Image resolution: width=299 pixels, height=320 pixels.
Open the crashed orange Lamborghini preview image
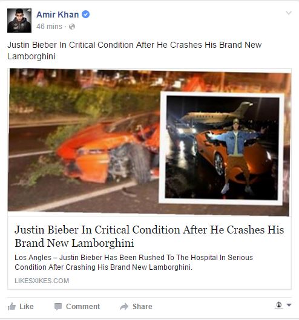pyautogui.click(x=84, y=142)
